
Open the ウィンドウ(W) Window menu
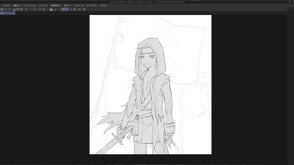point(91,6)
